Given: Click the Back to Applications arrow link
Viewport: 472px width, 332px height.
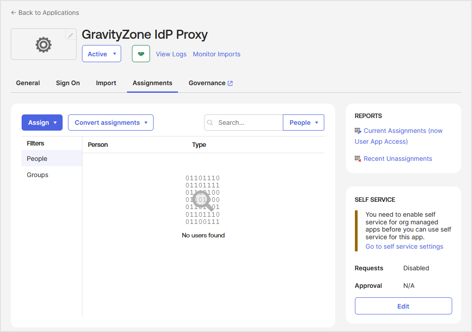Looking at the screenshot, I should click(x=45, y=13).
